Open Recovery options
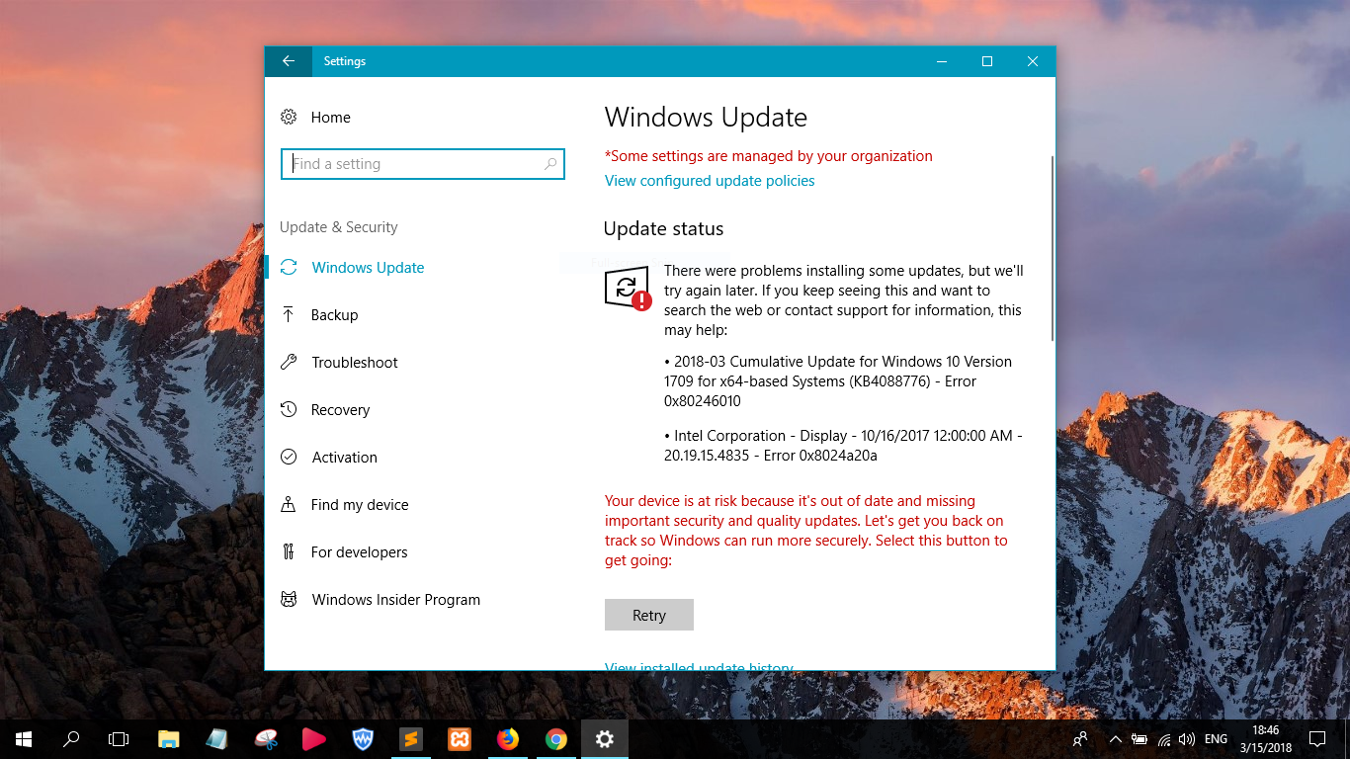1350x759 pixels. 341,409
